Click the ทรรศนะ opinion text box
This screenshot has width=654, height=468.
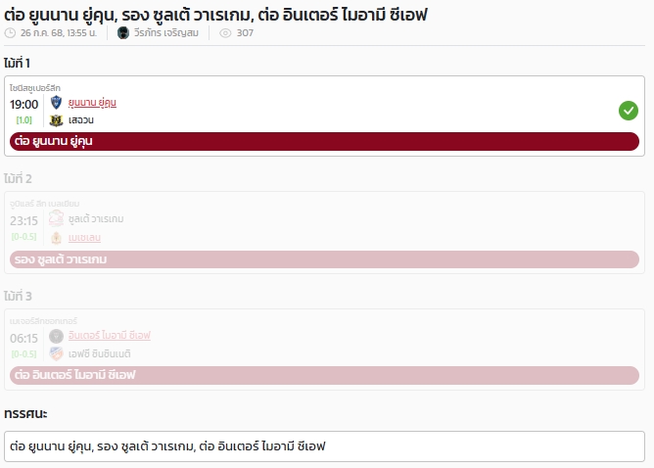pos(324,446)
